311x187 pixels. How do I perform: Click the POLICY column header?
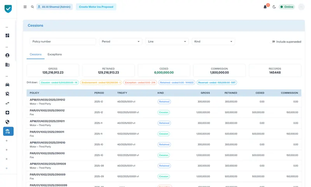35,93
